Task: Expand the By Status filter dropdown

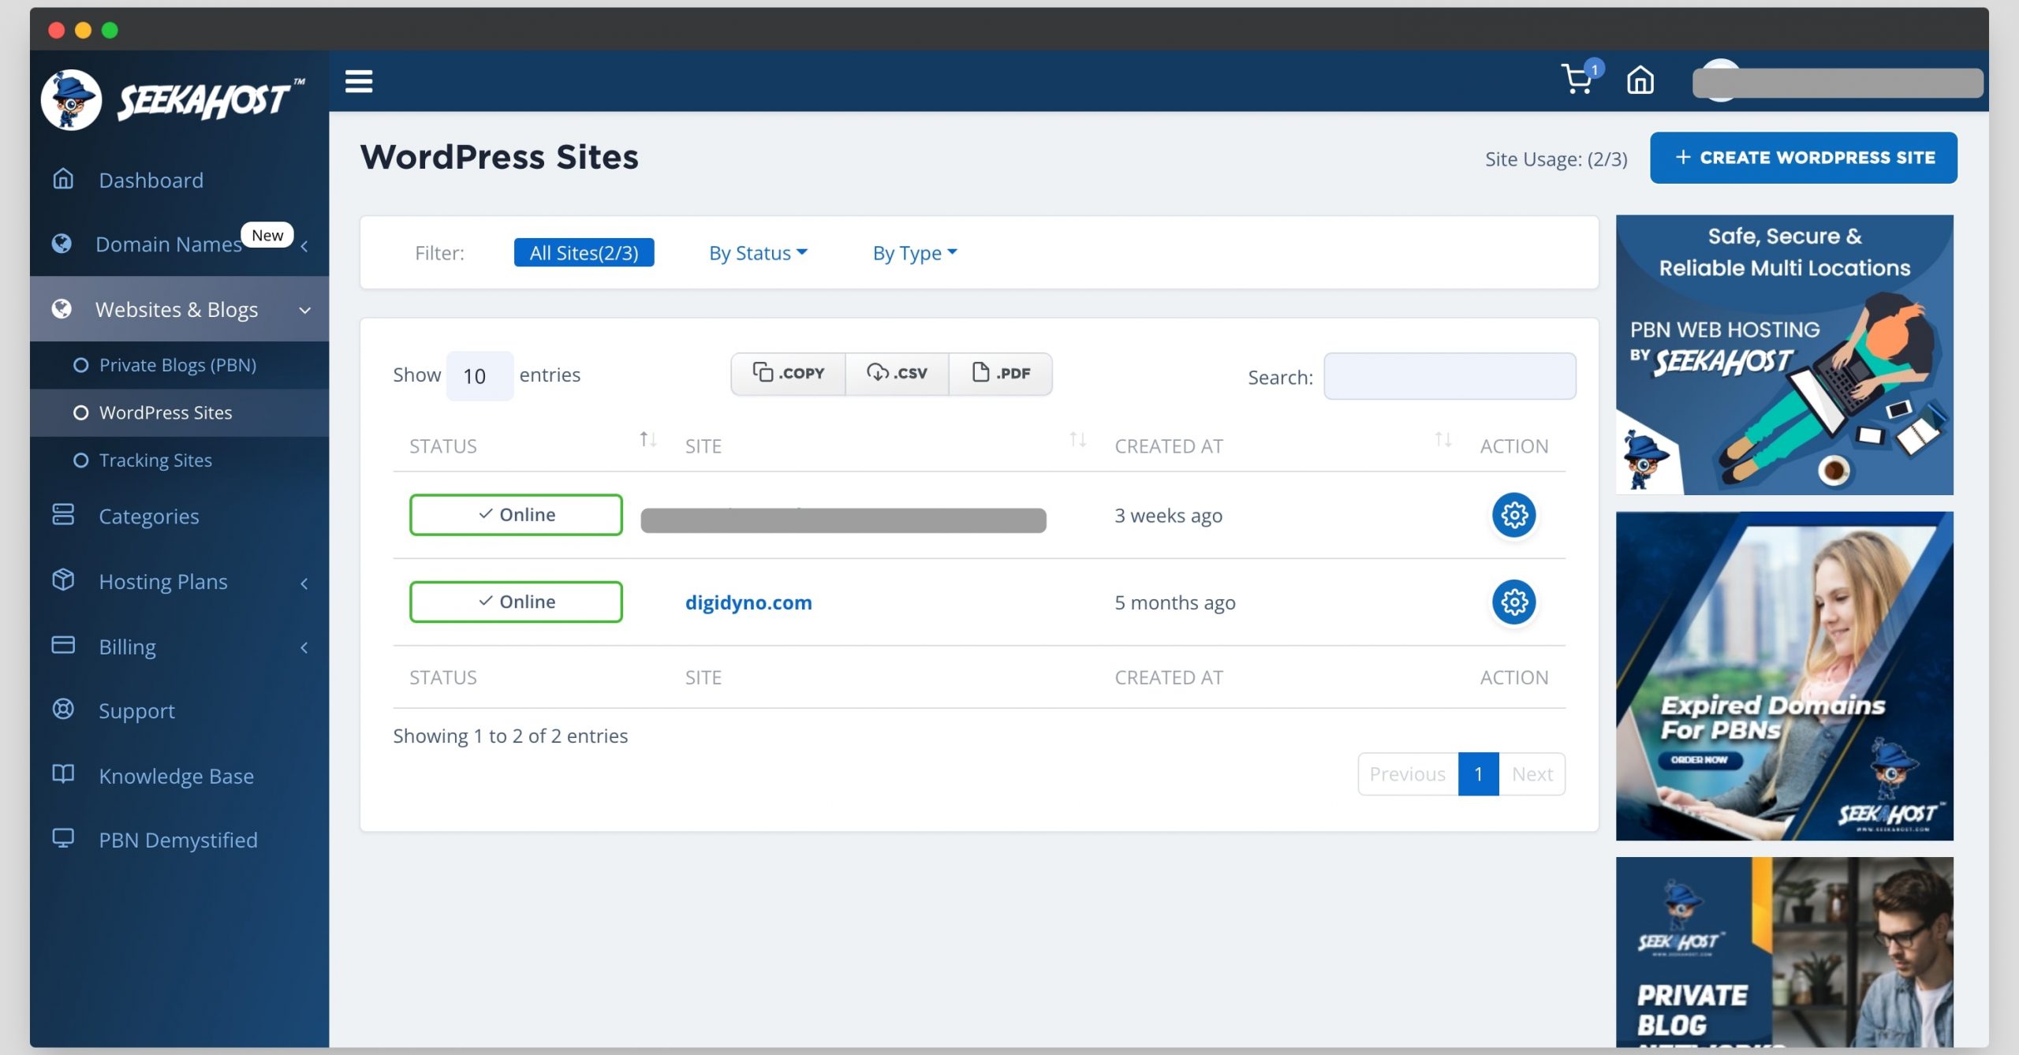Action: 757,251
